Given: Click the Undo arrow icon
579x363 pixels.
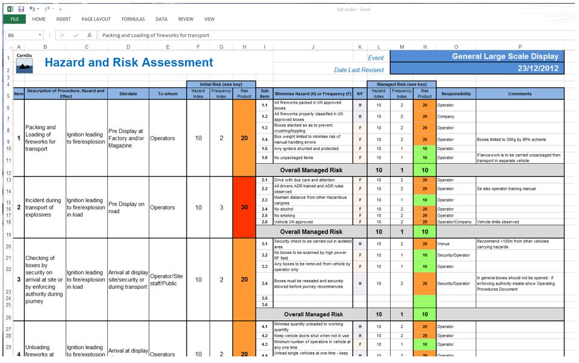Looking at the screenshot, I should [32, 9].
